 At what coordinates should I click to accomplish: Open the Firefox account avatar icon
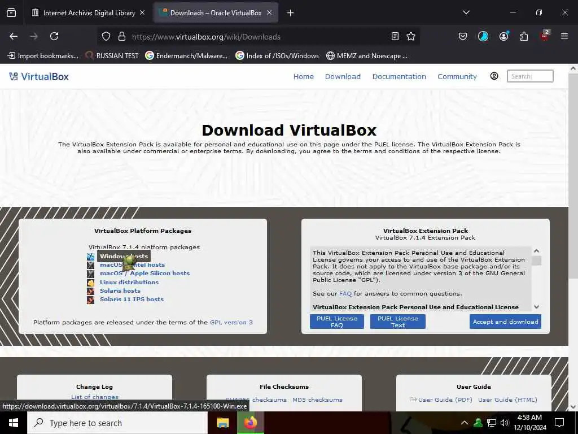tap(503, 36)
